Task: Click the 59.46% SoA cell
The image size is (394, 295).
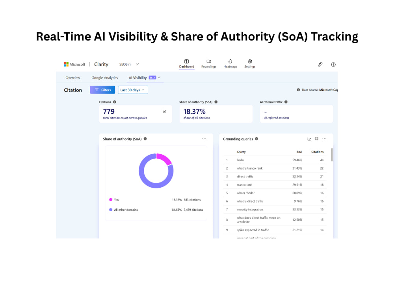Action: 297,160
